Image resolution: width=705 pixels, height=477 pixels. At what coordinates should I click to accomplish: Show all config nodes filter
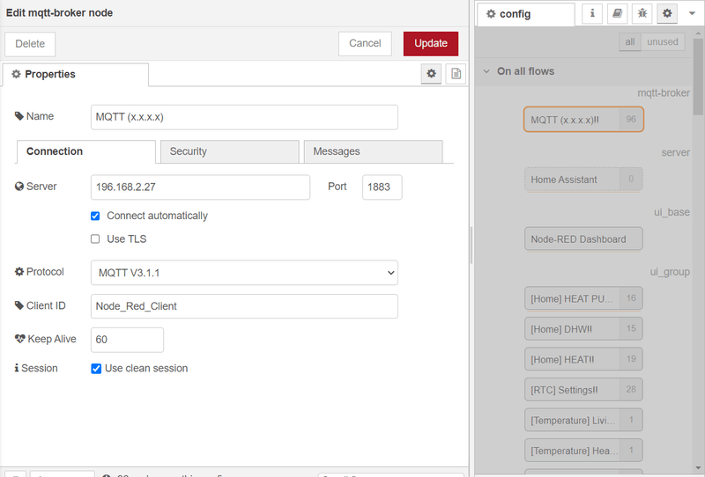630,42
